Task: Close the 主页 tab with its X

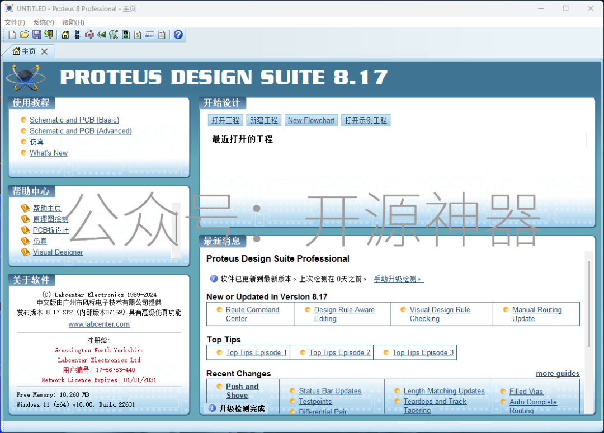Action: tap(45, 51)
